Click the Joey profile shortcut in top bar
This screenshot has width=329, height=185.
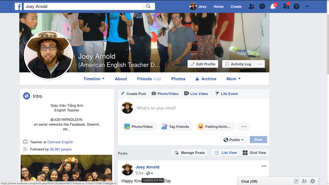(198, 7)
